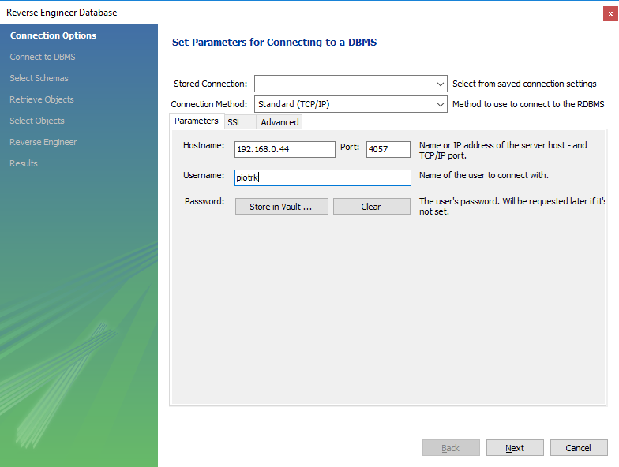Switch to the Advanced tab
Image resolution: width=619 pixels, height=467 pixels.
pyautogui.click(x=279, y=122)
